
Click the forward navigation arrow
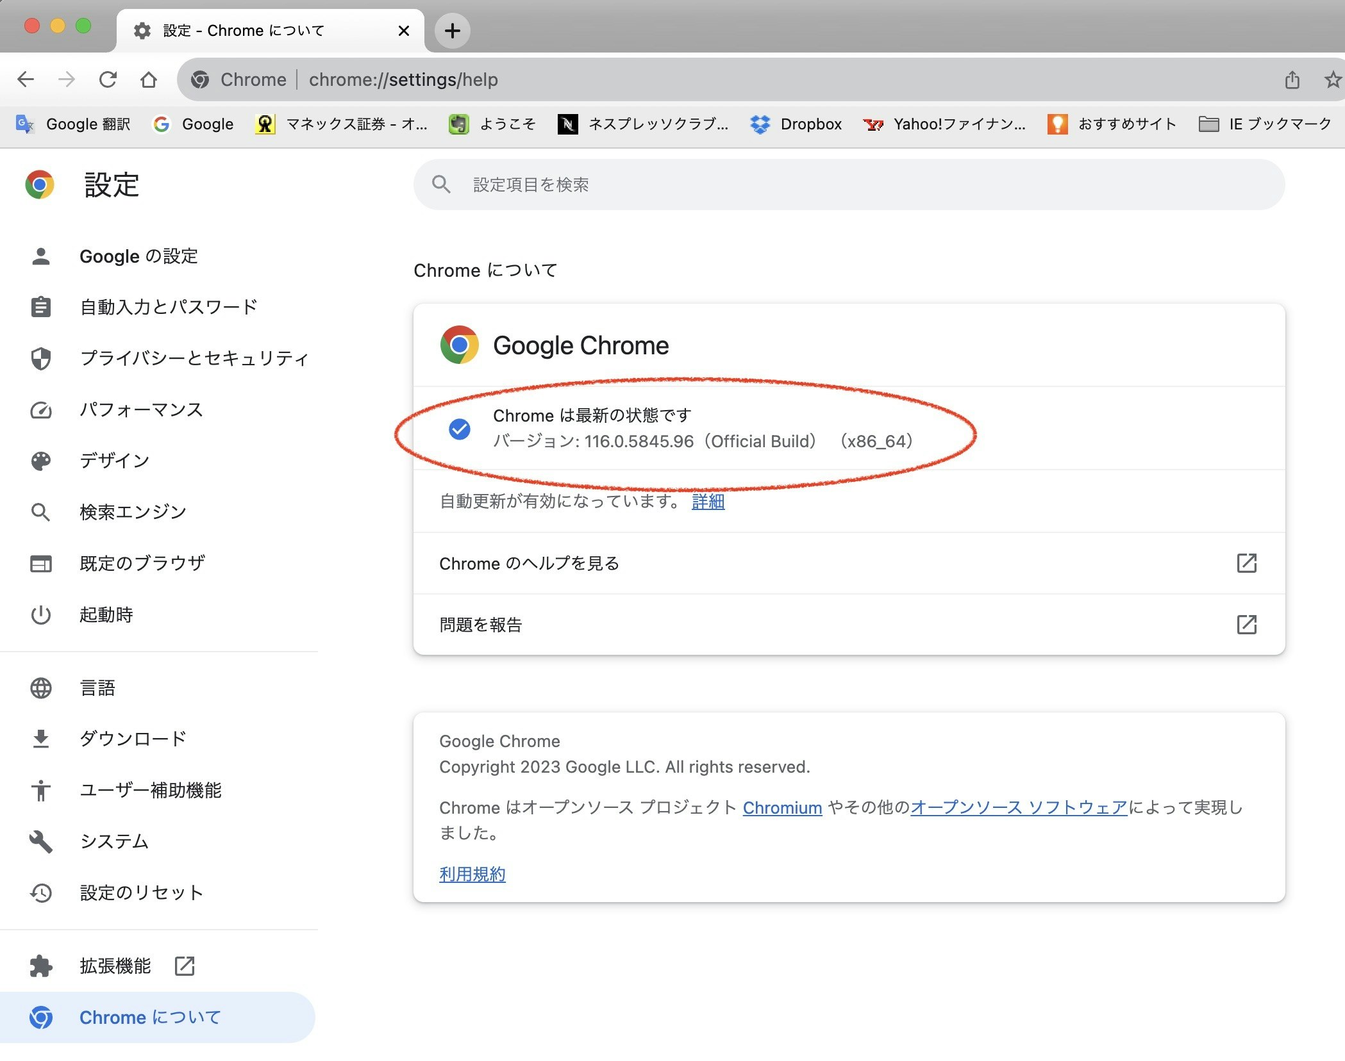67,79
